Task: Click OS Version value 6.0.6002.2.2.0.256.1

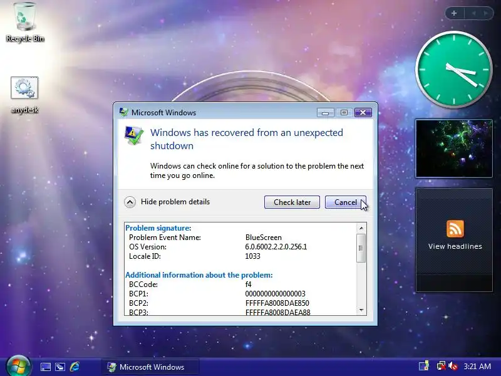Action: (276, 247)
